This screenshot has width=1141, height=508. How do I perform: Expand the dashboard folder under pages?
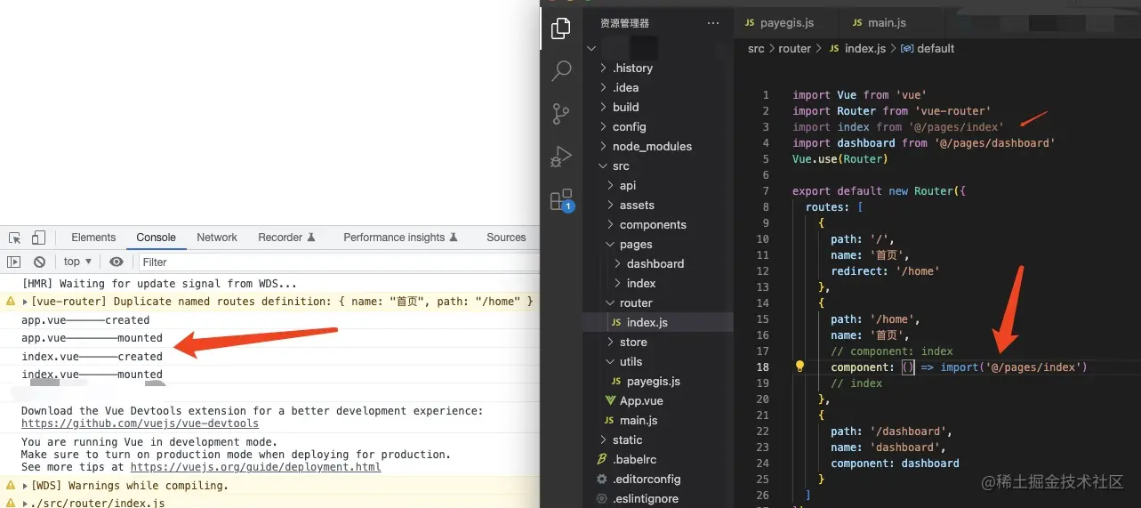pyautogui.click(x=658, y=263)
